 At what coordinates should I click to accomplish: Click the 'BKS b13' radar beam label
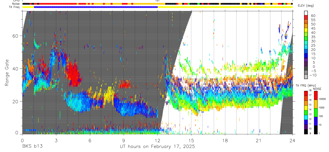(32, 146)
